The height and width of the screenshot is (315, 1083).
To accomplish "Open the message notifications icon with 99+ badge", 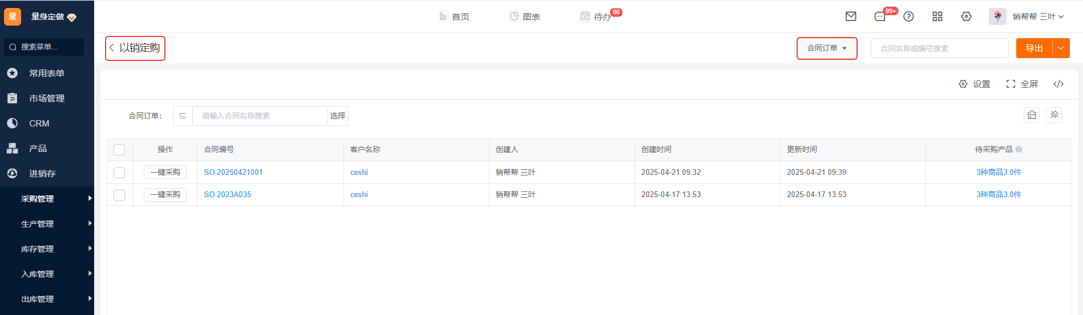I will (x=880, y=17).
